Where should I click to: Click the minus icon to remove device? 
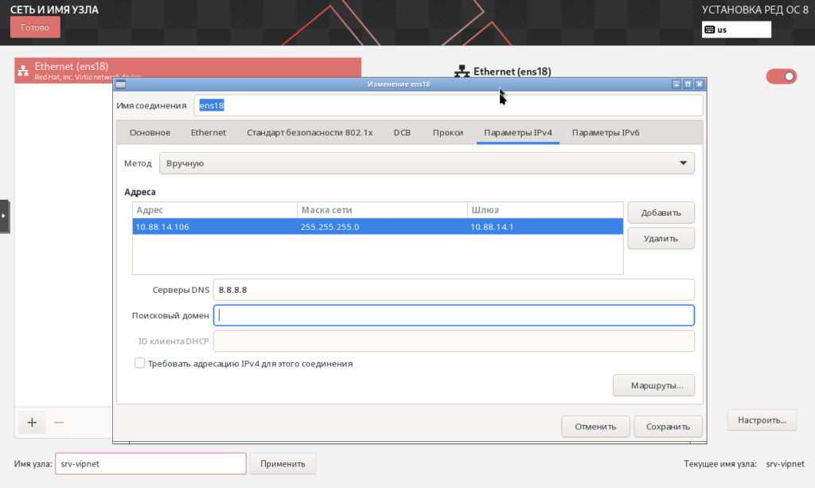pos(59,423)
